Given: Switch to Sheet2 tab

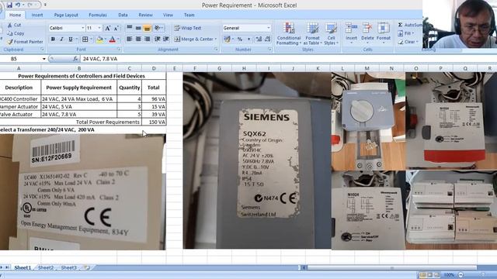Looking at the screenshot, I should pyautogui.click(x=46, y=267).
